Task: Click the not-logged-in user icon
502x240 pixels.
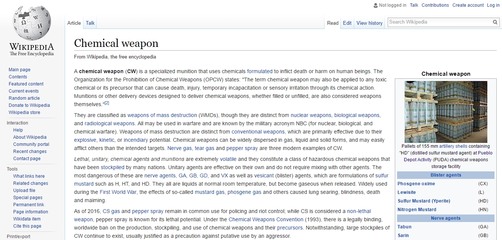Action: click(x=375, y=5)
